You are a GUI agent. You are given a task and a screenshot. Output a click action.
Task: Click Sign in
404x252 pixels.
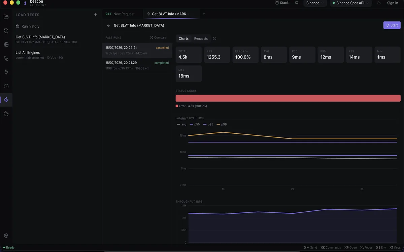[x=393, y=3]
